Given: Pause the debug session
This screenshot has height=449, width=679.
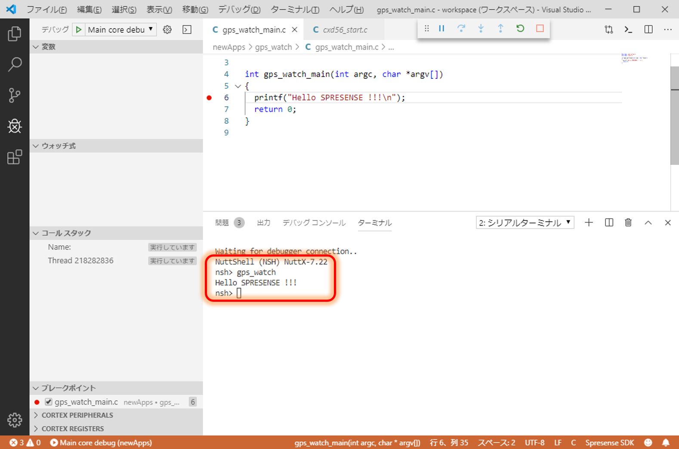Looking at the screenshot, I should 441,28.
